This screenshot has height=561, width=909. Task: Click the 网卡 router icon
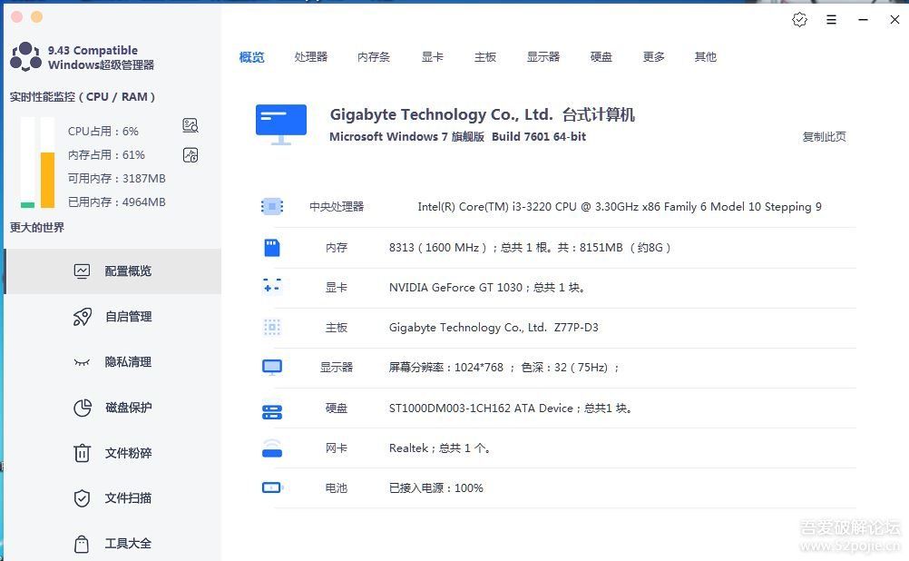[272, 448]
